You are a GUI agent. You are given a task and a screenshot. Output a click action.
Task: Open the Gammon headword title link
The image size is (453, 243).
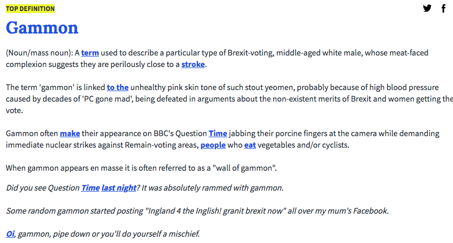pyautogui.click(x=42, y=28)
